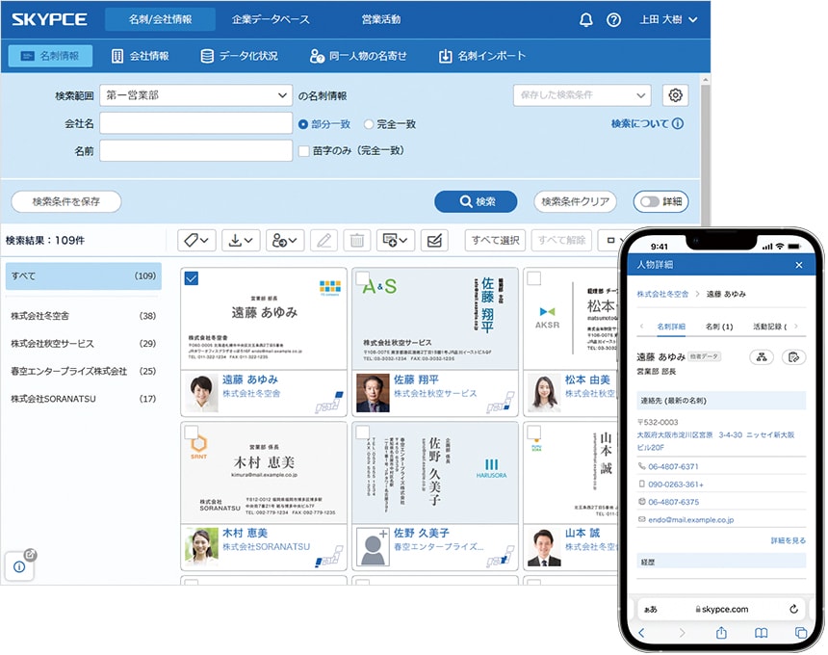Check 木村 恵美's card checkbox
This screenshot has width=828, height=655.
[192, 432]
